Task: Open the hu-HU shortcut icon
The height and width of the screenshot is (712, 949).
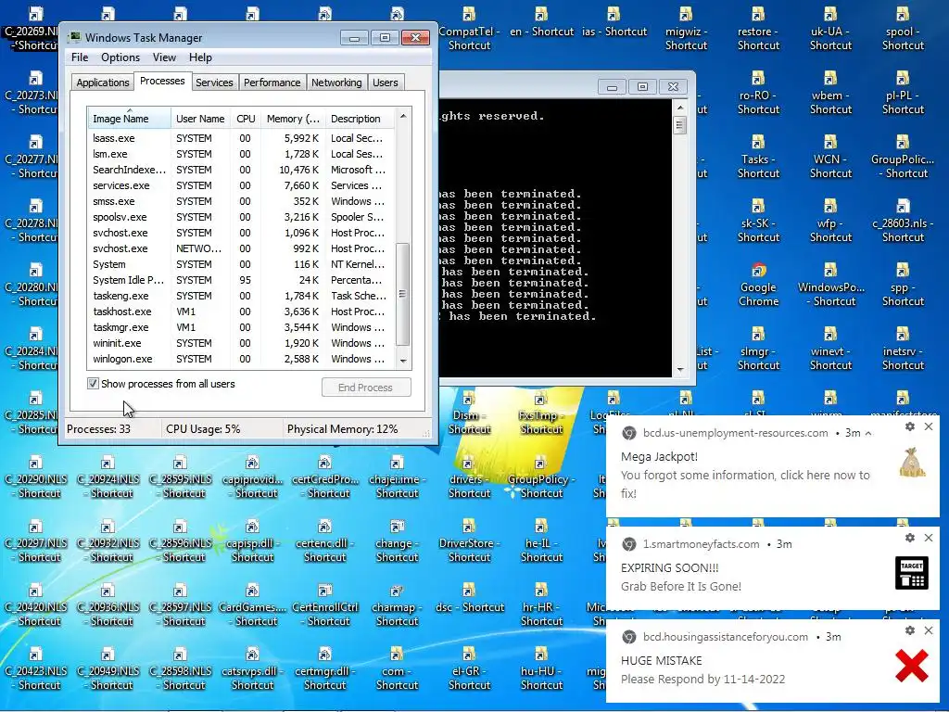Action: 541,669
